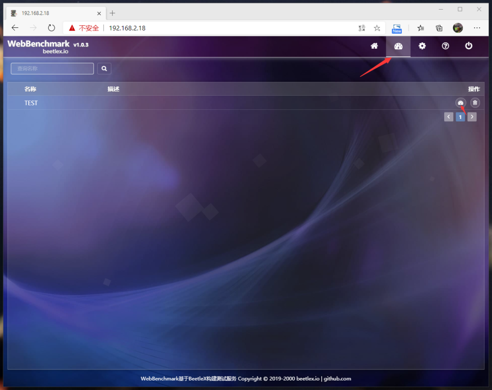Select page 1 in pagination

pyautogui.click(x=460, y=117)
